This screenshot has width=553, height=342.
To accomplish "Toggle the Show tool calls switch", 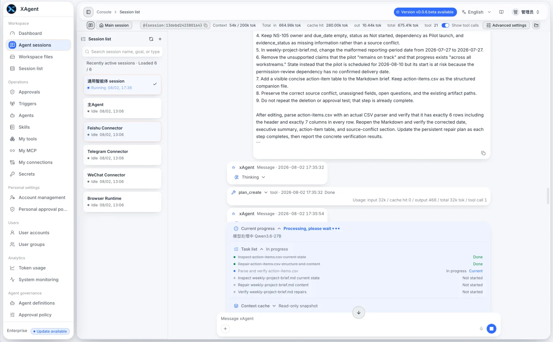I will (445, 25).
